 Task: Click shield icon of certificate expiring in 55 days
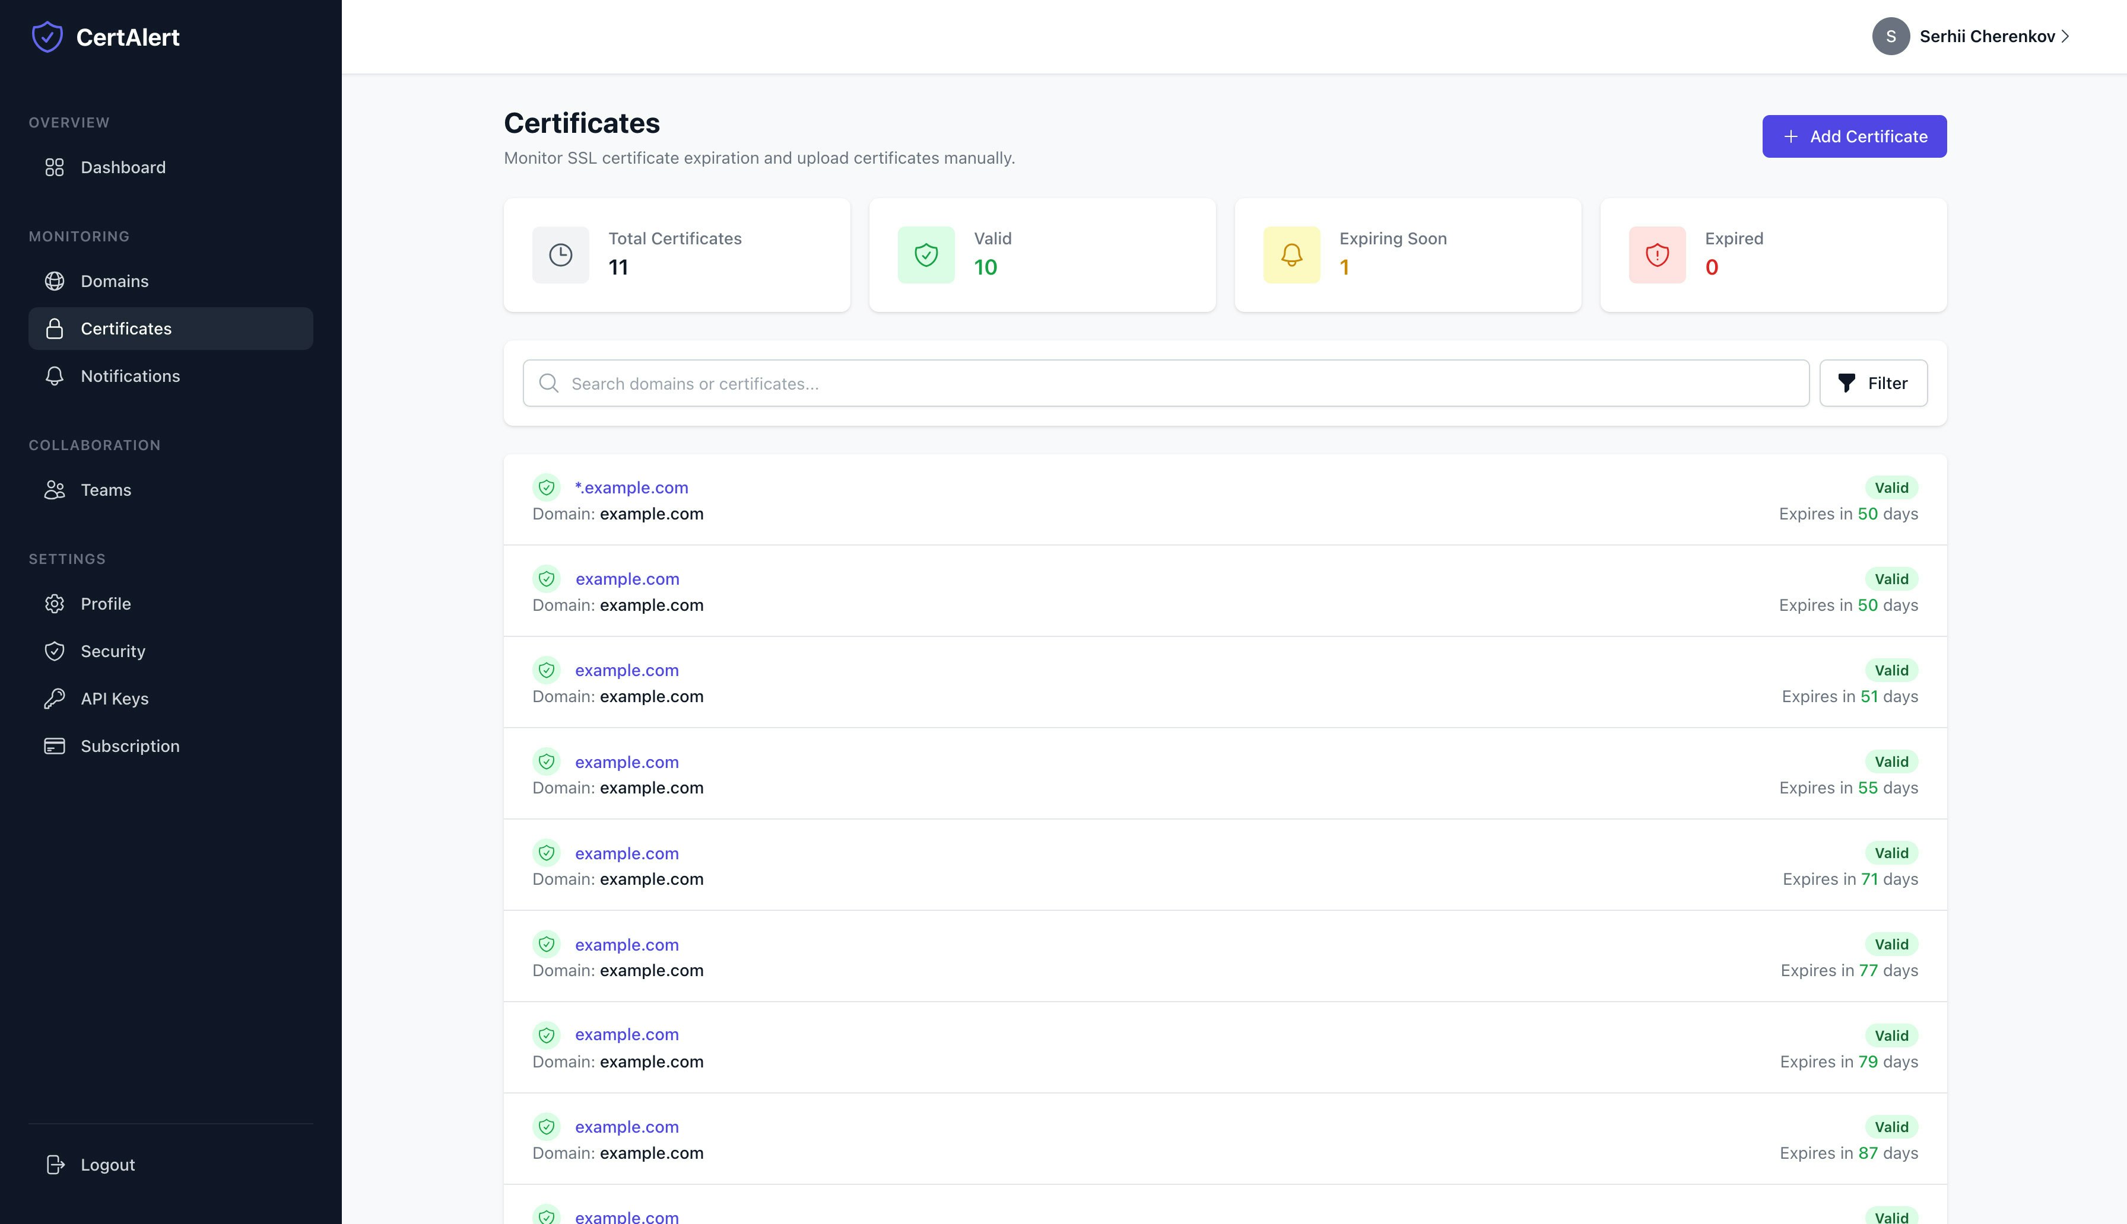547,761
